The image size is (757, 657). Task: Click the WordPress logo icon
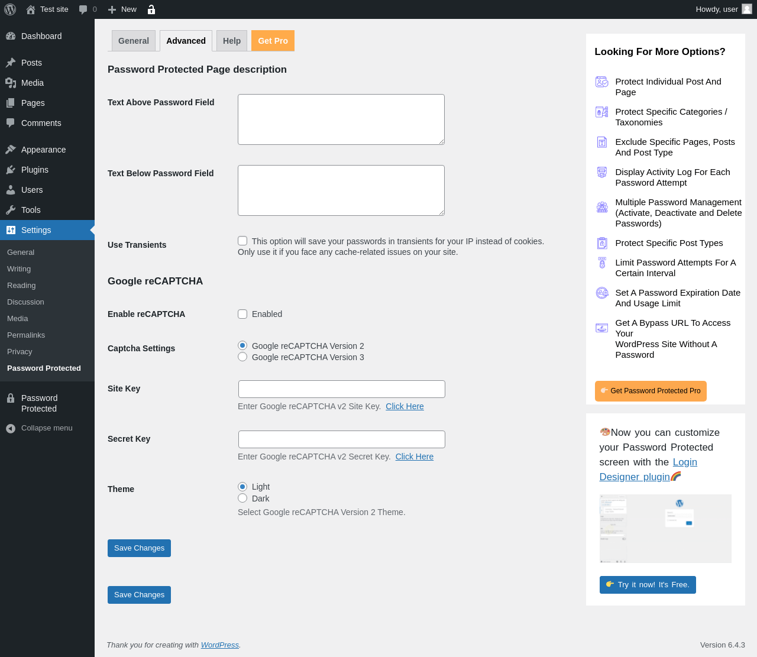[10, 9]
